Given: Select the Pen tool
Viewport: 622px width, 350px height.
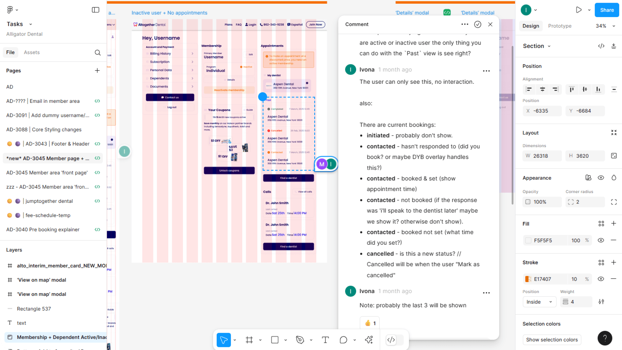Looking at the screenshot, I should (300, 340).
